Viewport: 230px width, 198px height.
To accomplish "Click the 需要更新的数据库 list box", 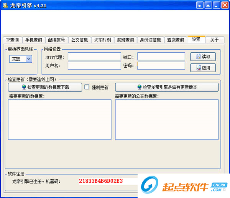I will pos(60,120).
